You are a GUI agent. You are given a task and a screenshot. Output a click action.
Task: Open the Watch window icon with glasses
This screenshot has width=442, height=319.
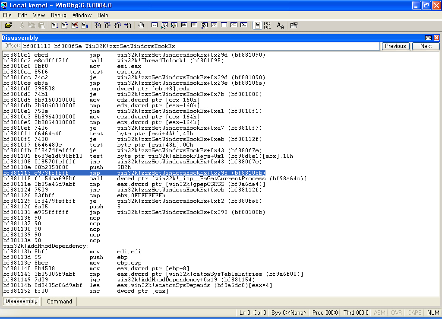[164, 26]
